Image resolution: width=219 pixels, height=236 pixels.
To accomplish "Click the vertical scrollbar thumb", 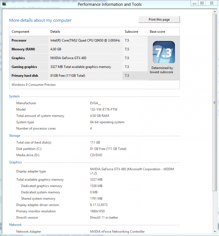I will point(215,103).
